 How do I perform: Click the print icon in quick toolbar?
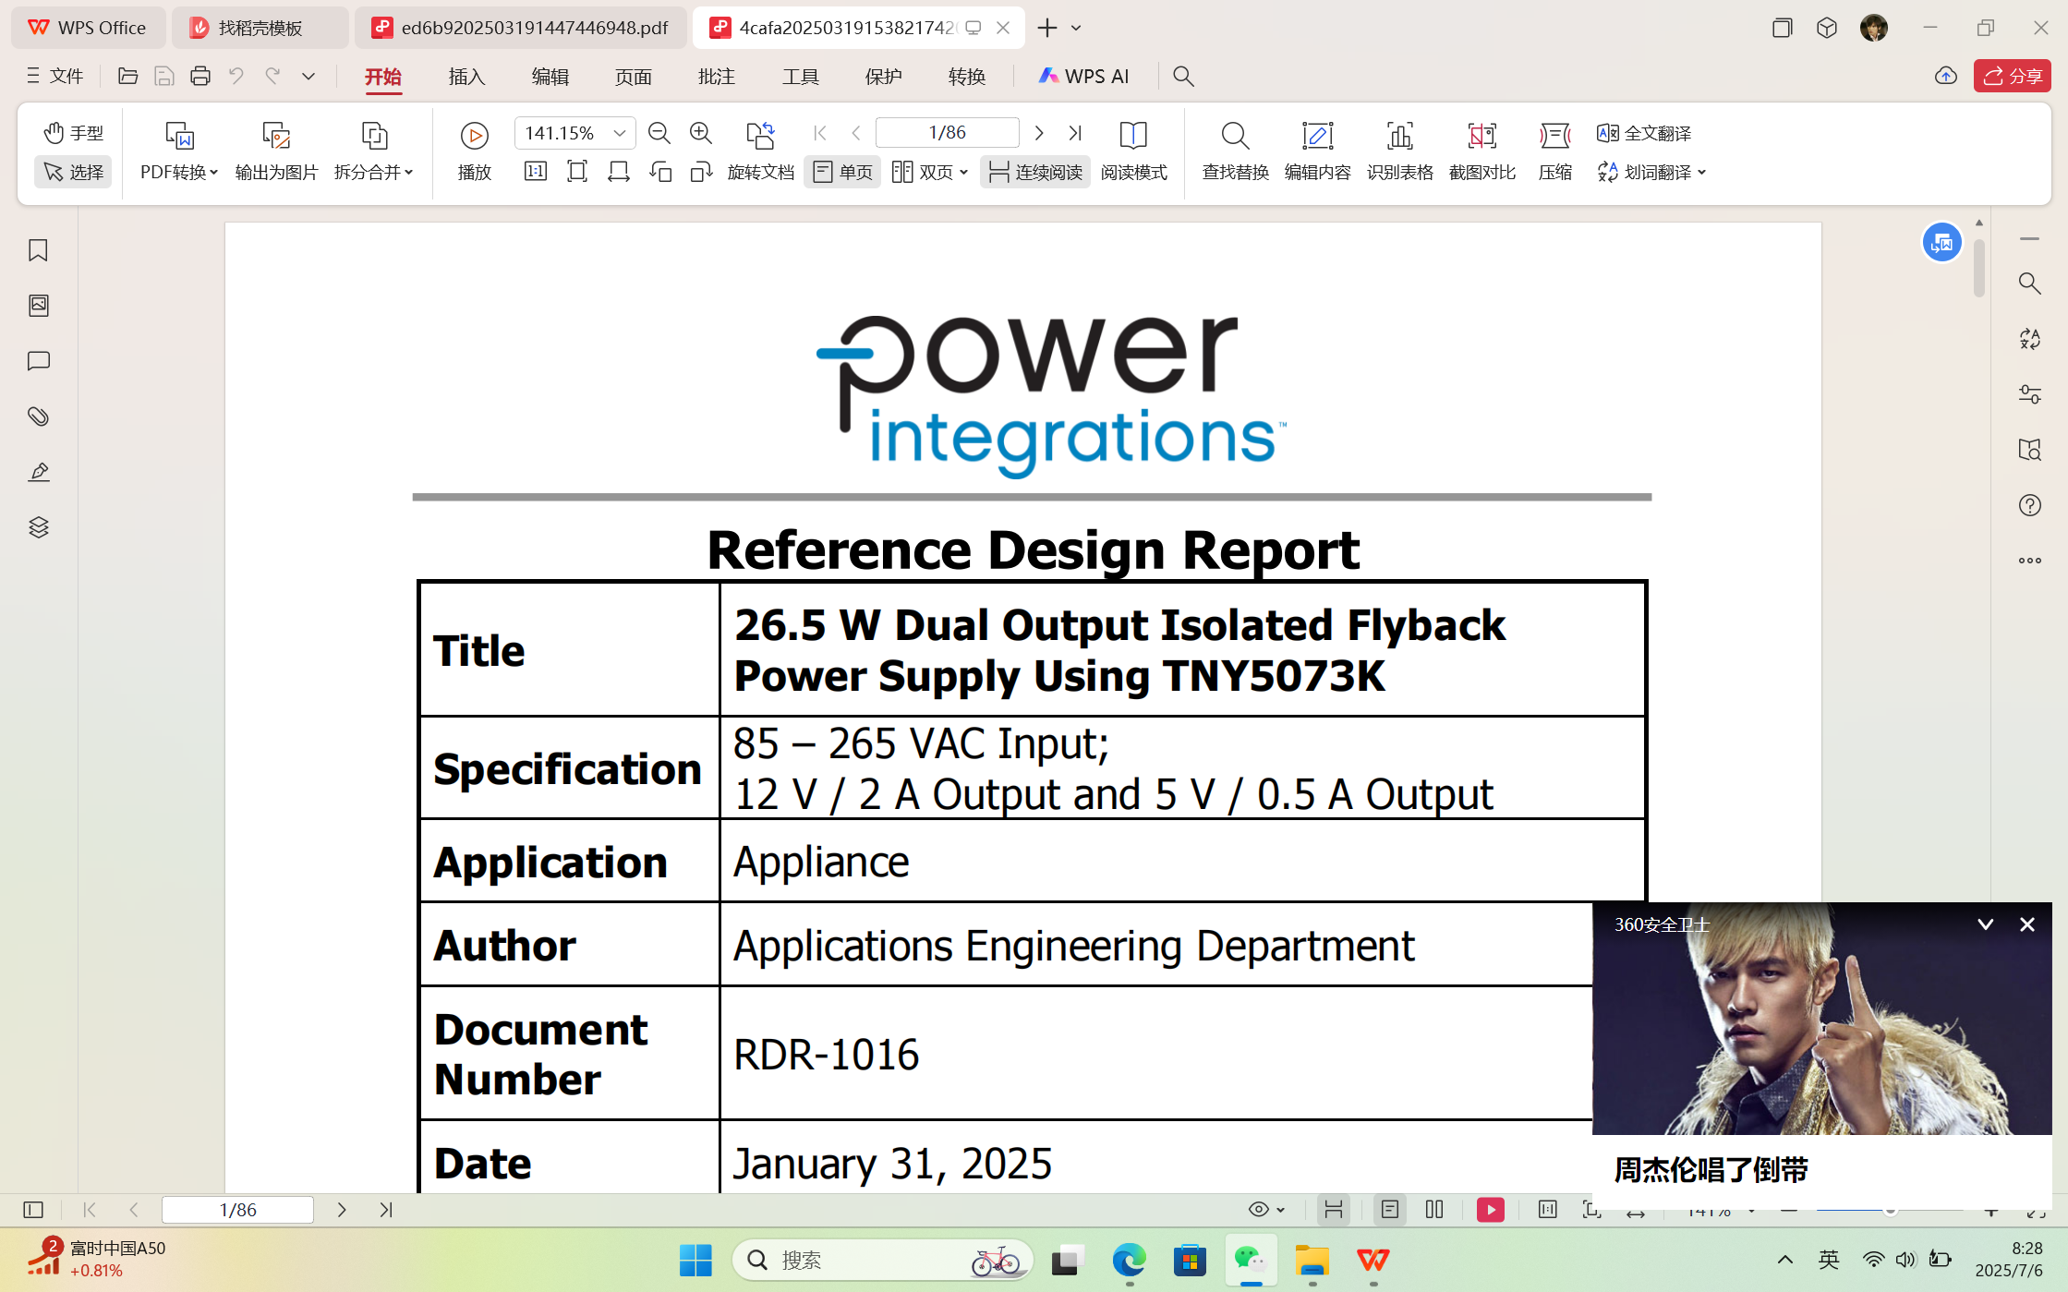200,76
